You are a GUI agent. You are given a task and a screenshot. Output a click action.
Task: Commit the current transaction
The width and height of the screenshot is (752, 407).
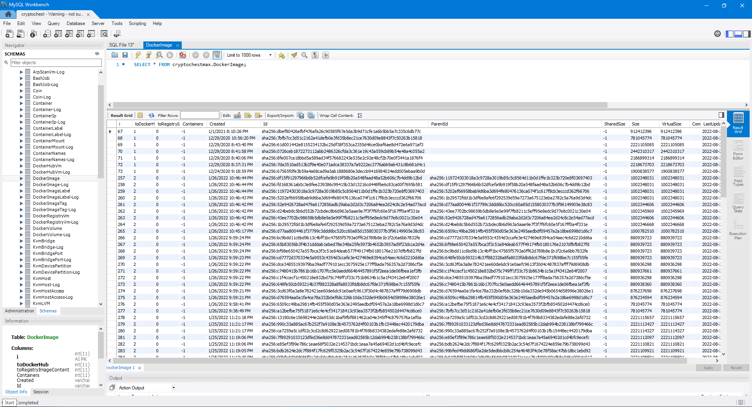tap(195, 55)
